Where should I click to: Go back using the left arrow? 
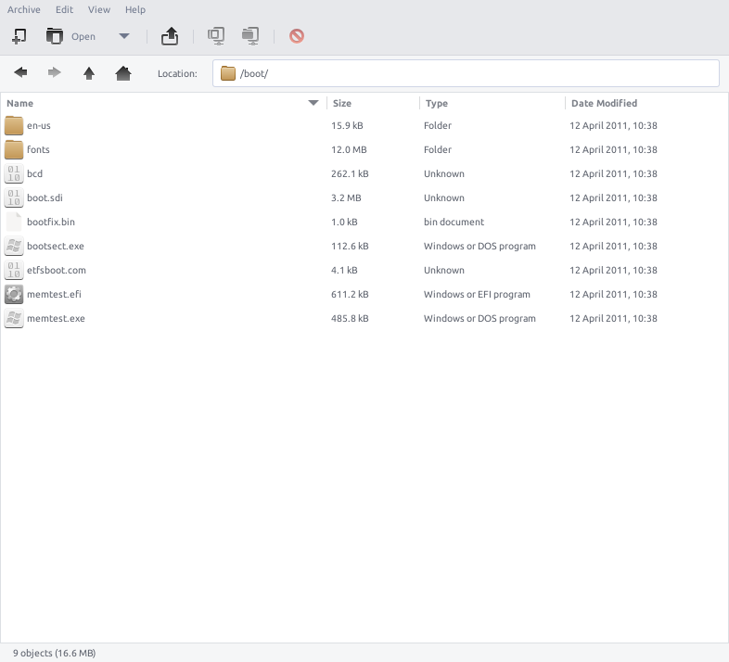tap(20, 73)
